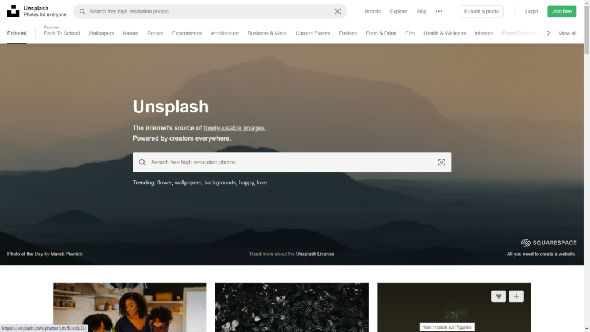Click magnifier icon in hero search box
Image resolution: width=590 pixels, height=332 pixels.
coord(142,163)
